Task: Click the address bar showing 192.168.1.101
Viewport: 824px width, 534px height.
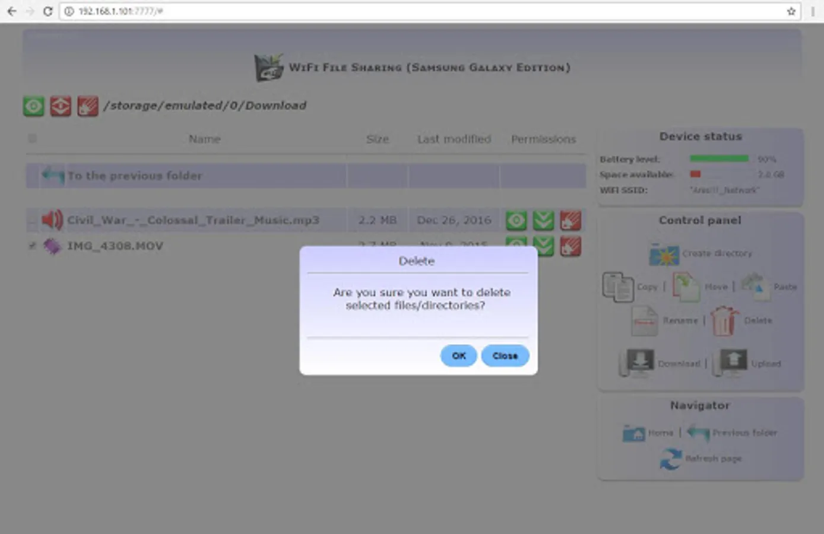Action: (430, 11)
